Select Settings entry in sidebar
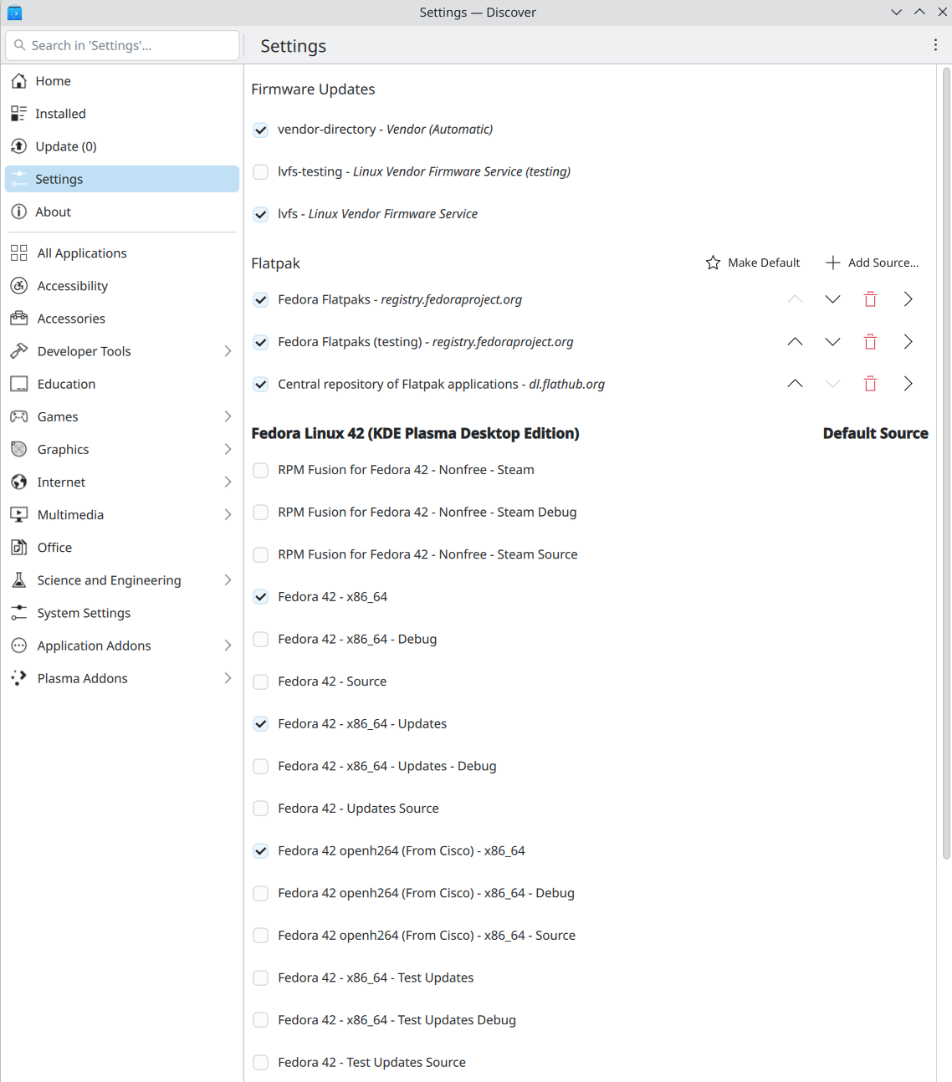 122,179
